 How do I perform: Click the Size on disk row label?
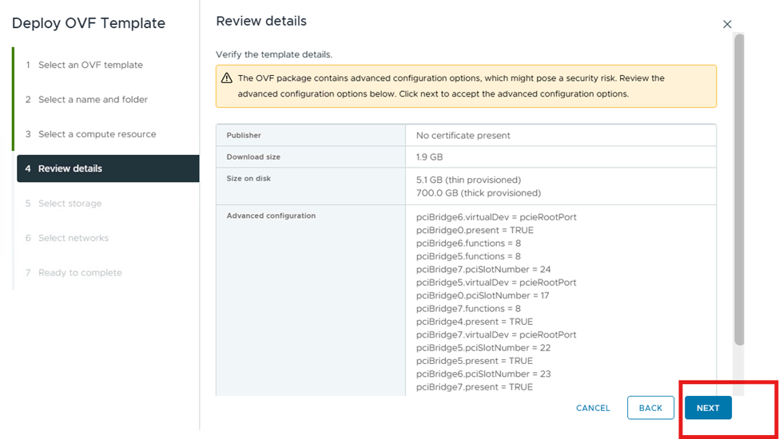[248, 179]
